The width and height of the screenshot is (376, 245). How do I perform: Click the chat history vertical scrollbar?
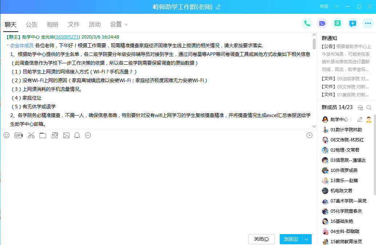314,44
